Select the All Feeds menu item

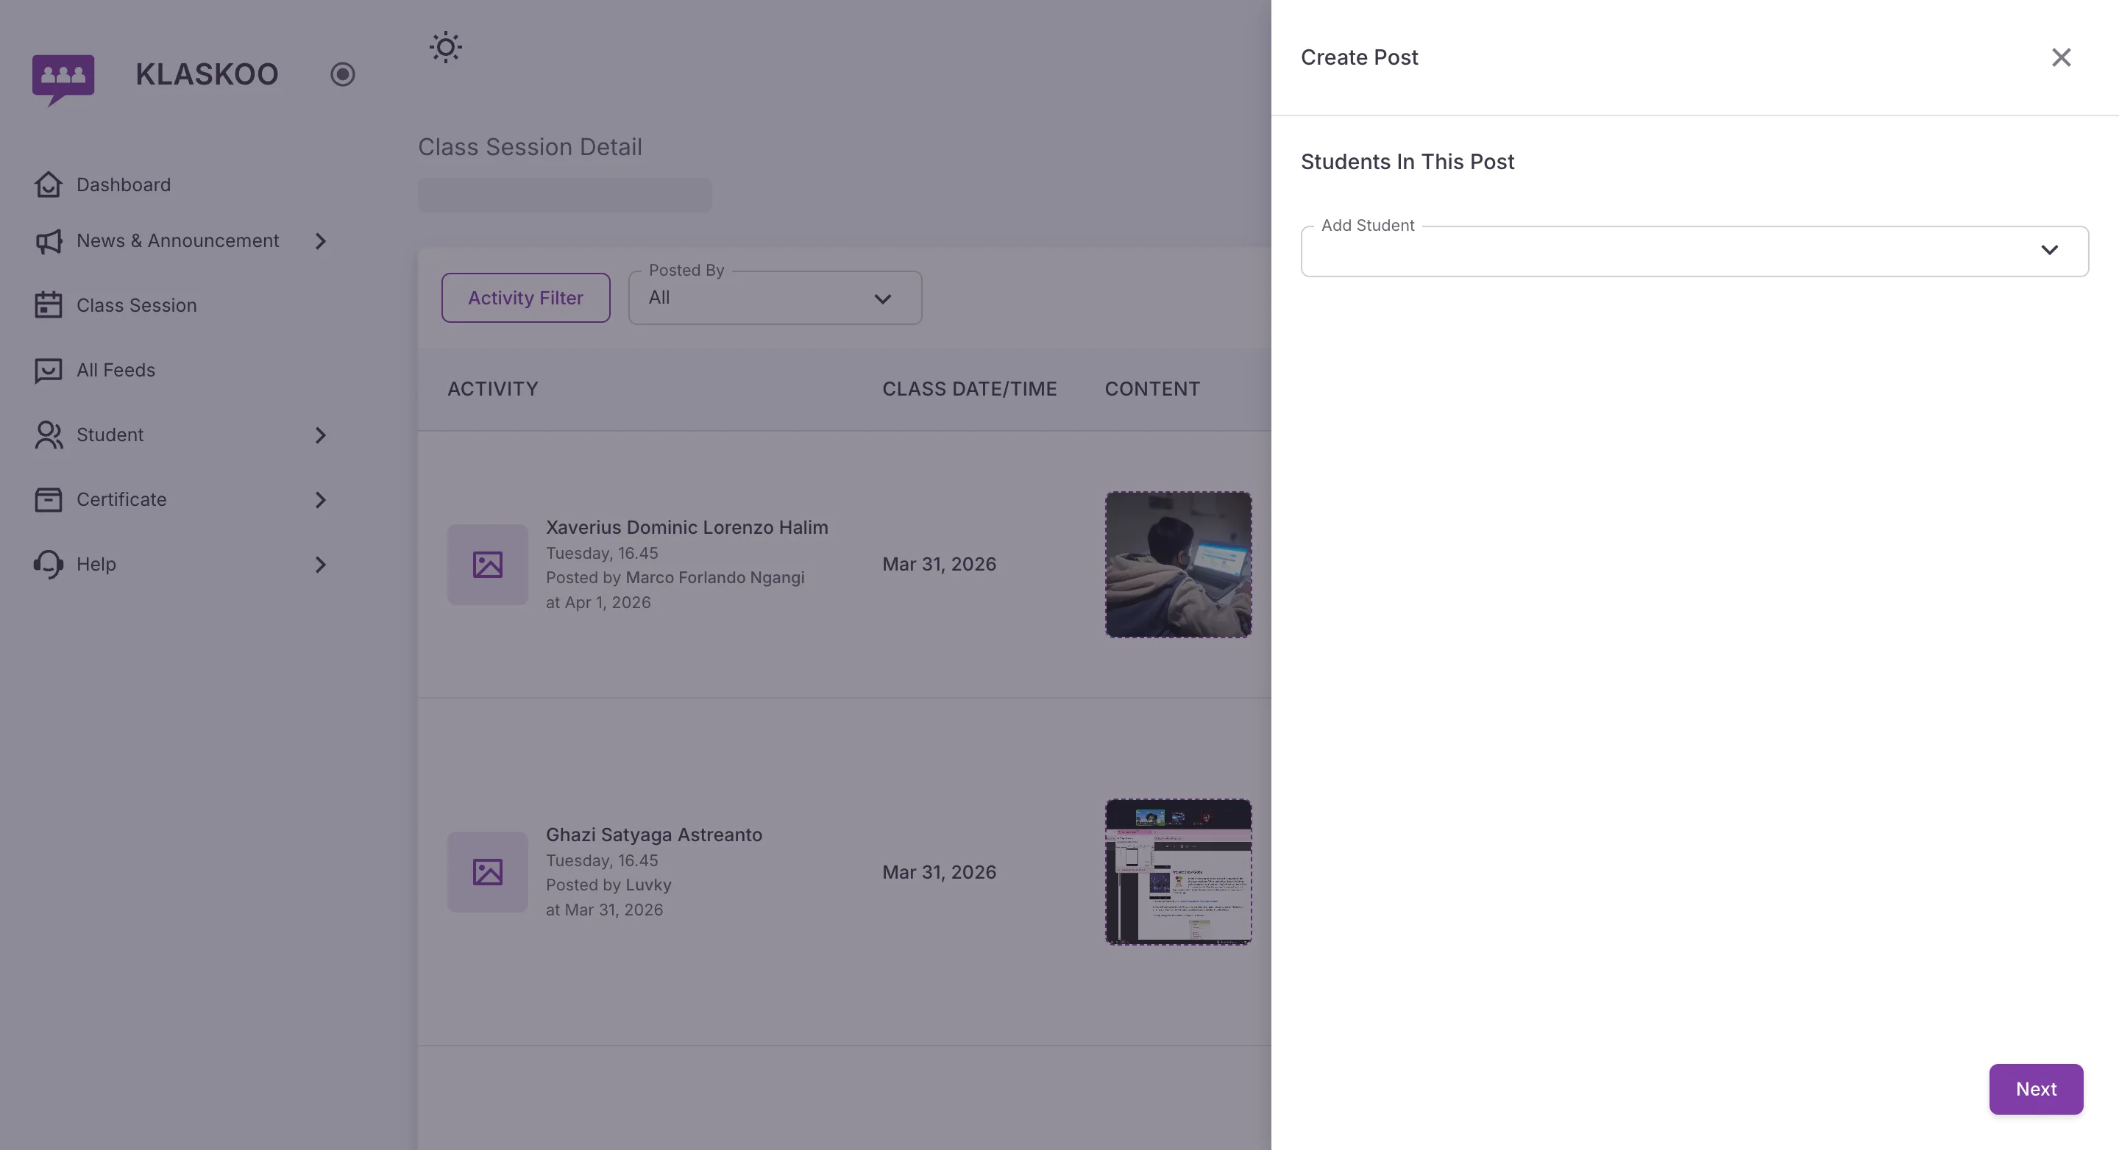(x=116, y=370)
